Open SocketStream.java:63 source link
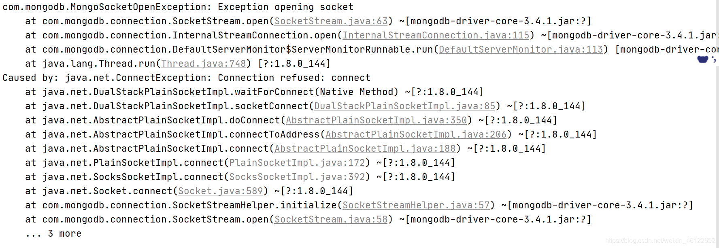The height and width of the screenshot is (248, 719). point(331,21)
